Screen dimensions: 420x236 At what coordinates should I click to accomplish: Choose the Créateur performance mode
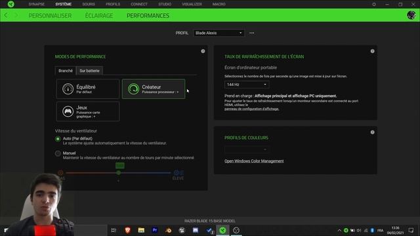tap(154, 89)
